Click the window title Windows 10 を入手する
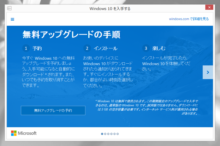Image resolution: width=220 pixels, height=146 pixels. (110, 9)
